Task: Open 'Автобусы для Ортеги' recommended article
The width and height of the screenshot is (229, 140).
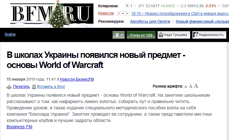Action: pos(150,21)
